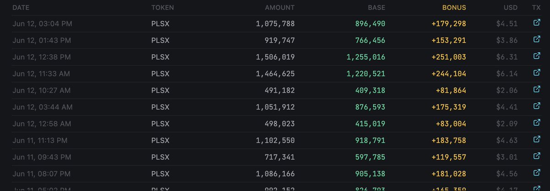Click the AMOUNT column header
The width and height of the screenshot is (550, 191).
280,8
